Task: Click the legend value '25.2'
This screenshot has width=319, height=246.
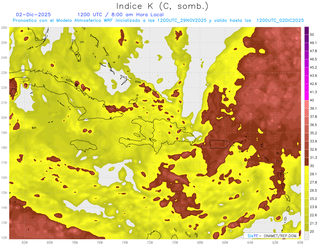Action: pyautogui.click(x=313, y=199)
